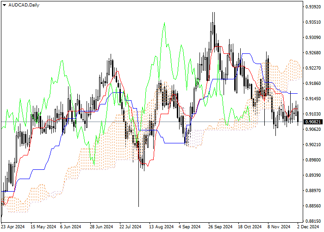Click price level 0.92680 on the scale
This screenshot has height=232, width=324.
coord(313,53)
